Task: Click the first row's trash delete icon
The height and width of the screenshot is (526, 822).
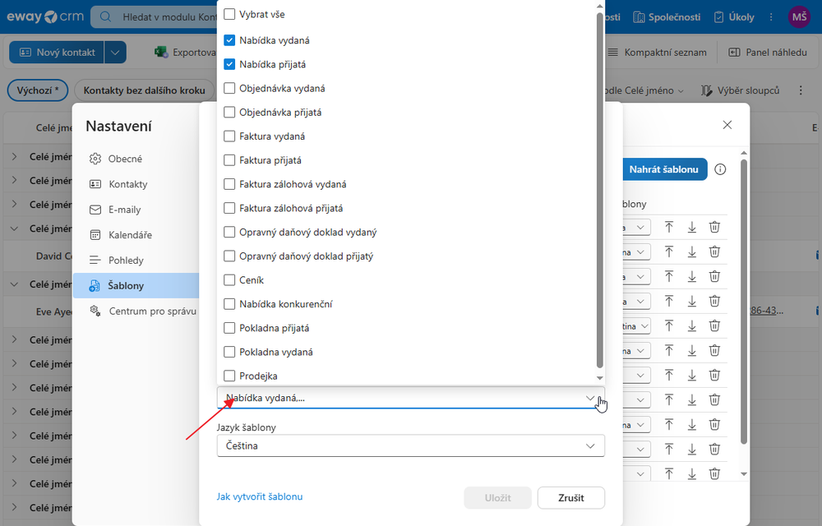Action: pyautogui.click(x=714, y=227)
